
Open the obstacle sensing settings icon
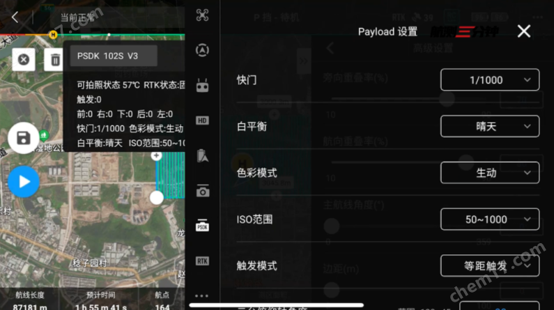click(202, 50)
